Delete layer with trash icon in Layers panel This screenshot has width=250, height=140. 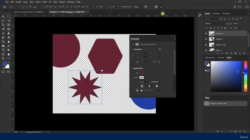pyautogui.click(x=244, y=53)
